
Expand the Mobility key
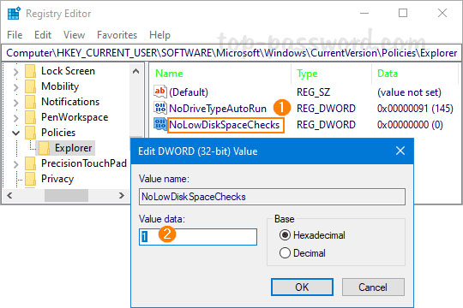coord(16,87)
